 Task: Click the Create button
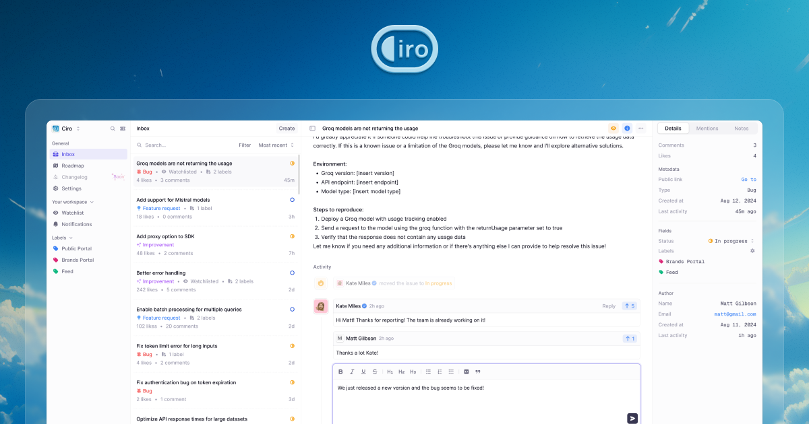(287, 129)
